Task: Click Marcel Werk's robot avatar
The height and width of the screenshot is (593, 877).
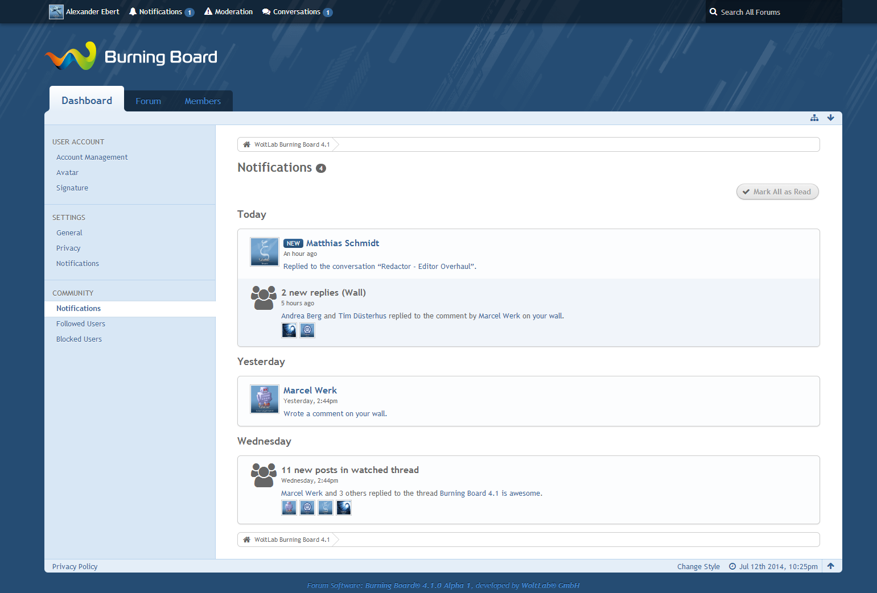Action: tap(265, 399)
